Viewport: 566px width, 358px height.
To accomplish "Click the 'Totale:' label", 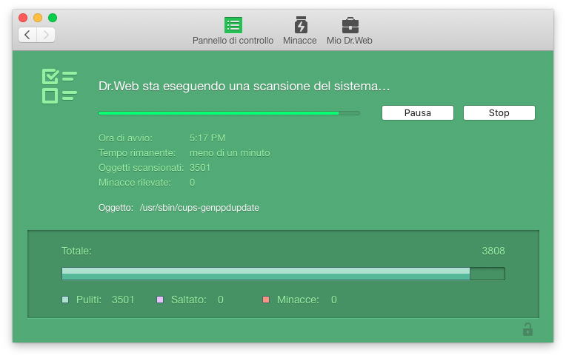I will coord(76,251).
